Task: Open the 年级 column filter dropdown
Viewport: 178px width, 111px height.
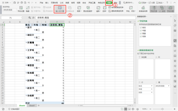Action: click(40, 25)
